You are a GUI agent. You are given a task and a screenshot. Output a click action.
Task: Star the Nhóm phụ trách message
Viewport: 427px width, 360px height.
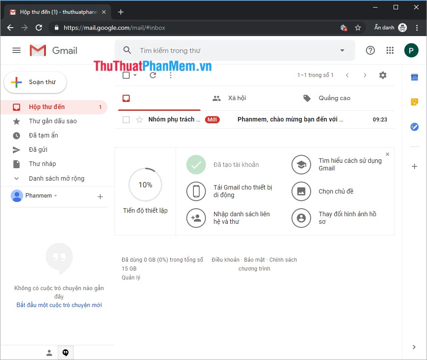coord(139,119)
